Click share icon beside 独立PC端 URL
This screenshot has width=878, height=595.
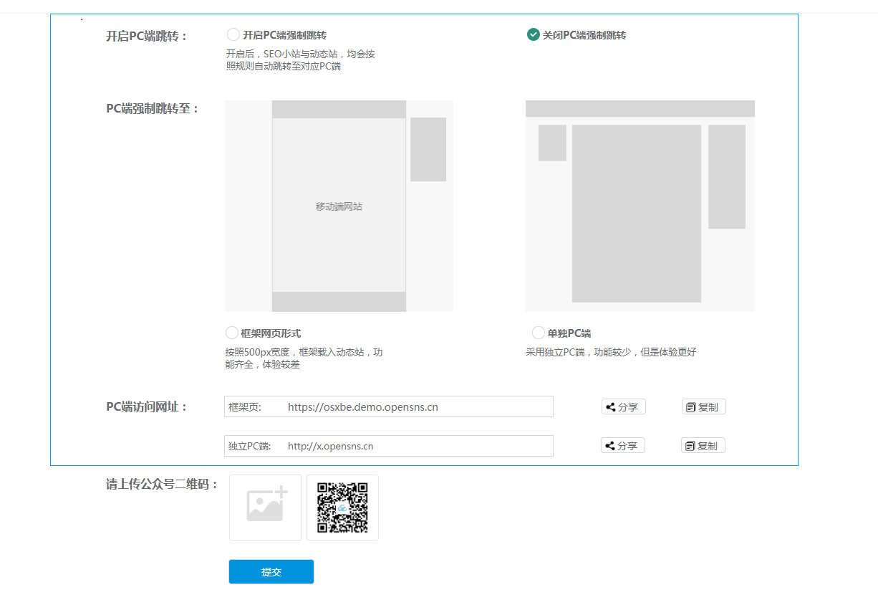[609, 446]
